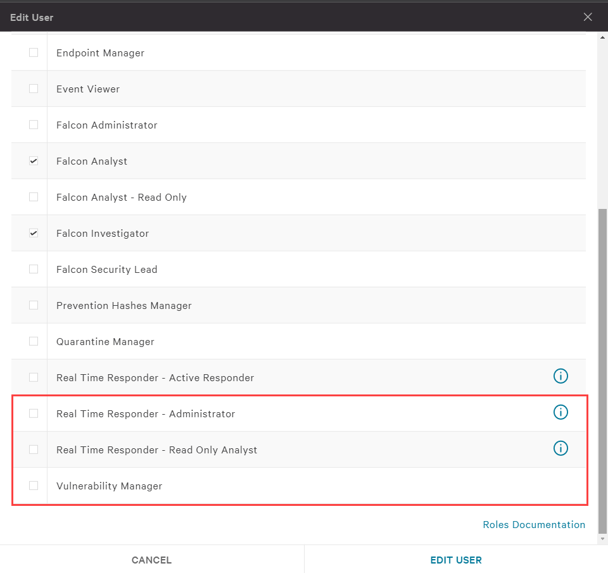This screenshot has width=608, height=573.
Task: Click the Vulnerability Manager label
Action: click(110, 486)
